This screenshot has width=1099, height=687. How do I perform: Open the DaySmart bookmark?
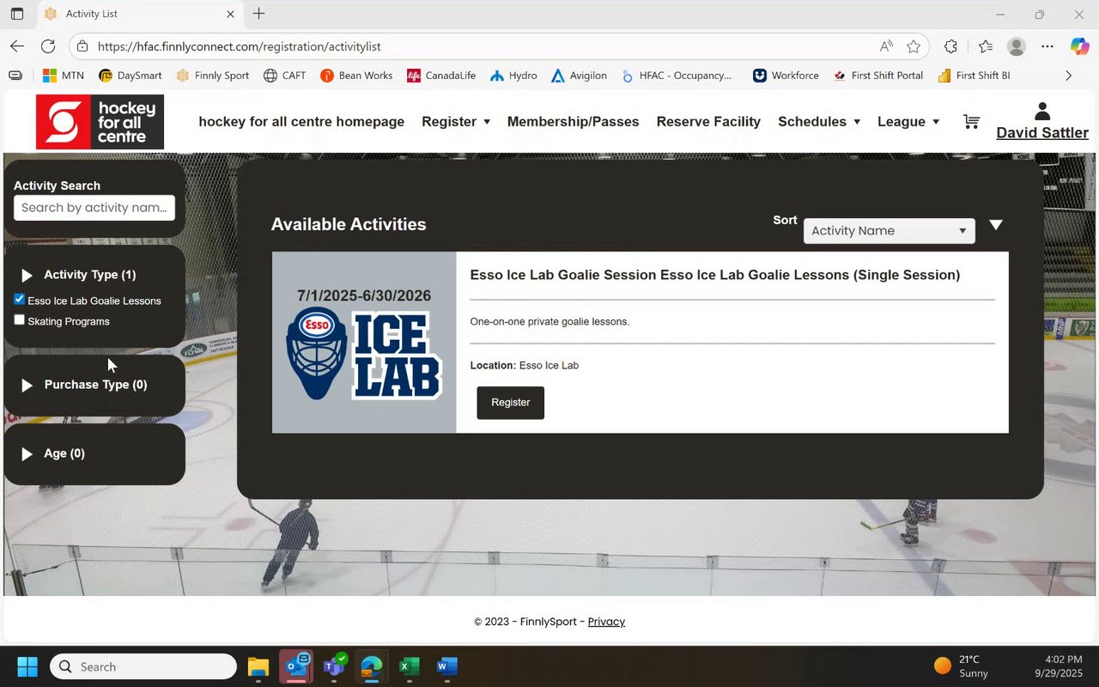tap(130, 76)
